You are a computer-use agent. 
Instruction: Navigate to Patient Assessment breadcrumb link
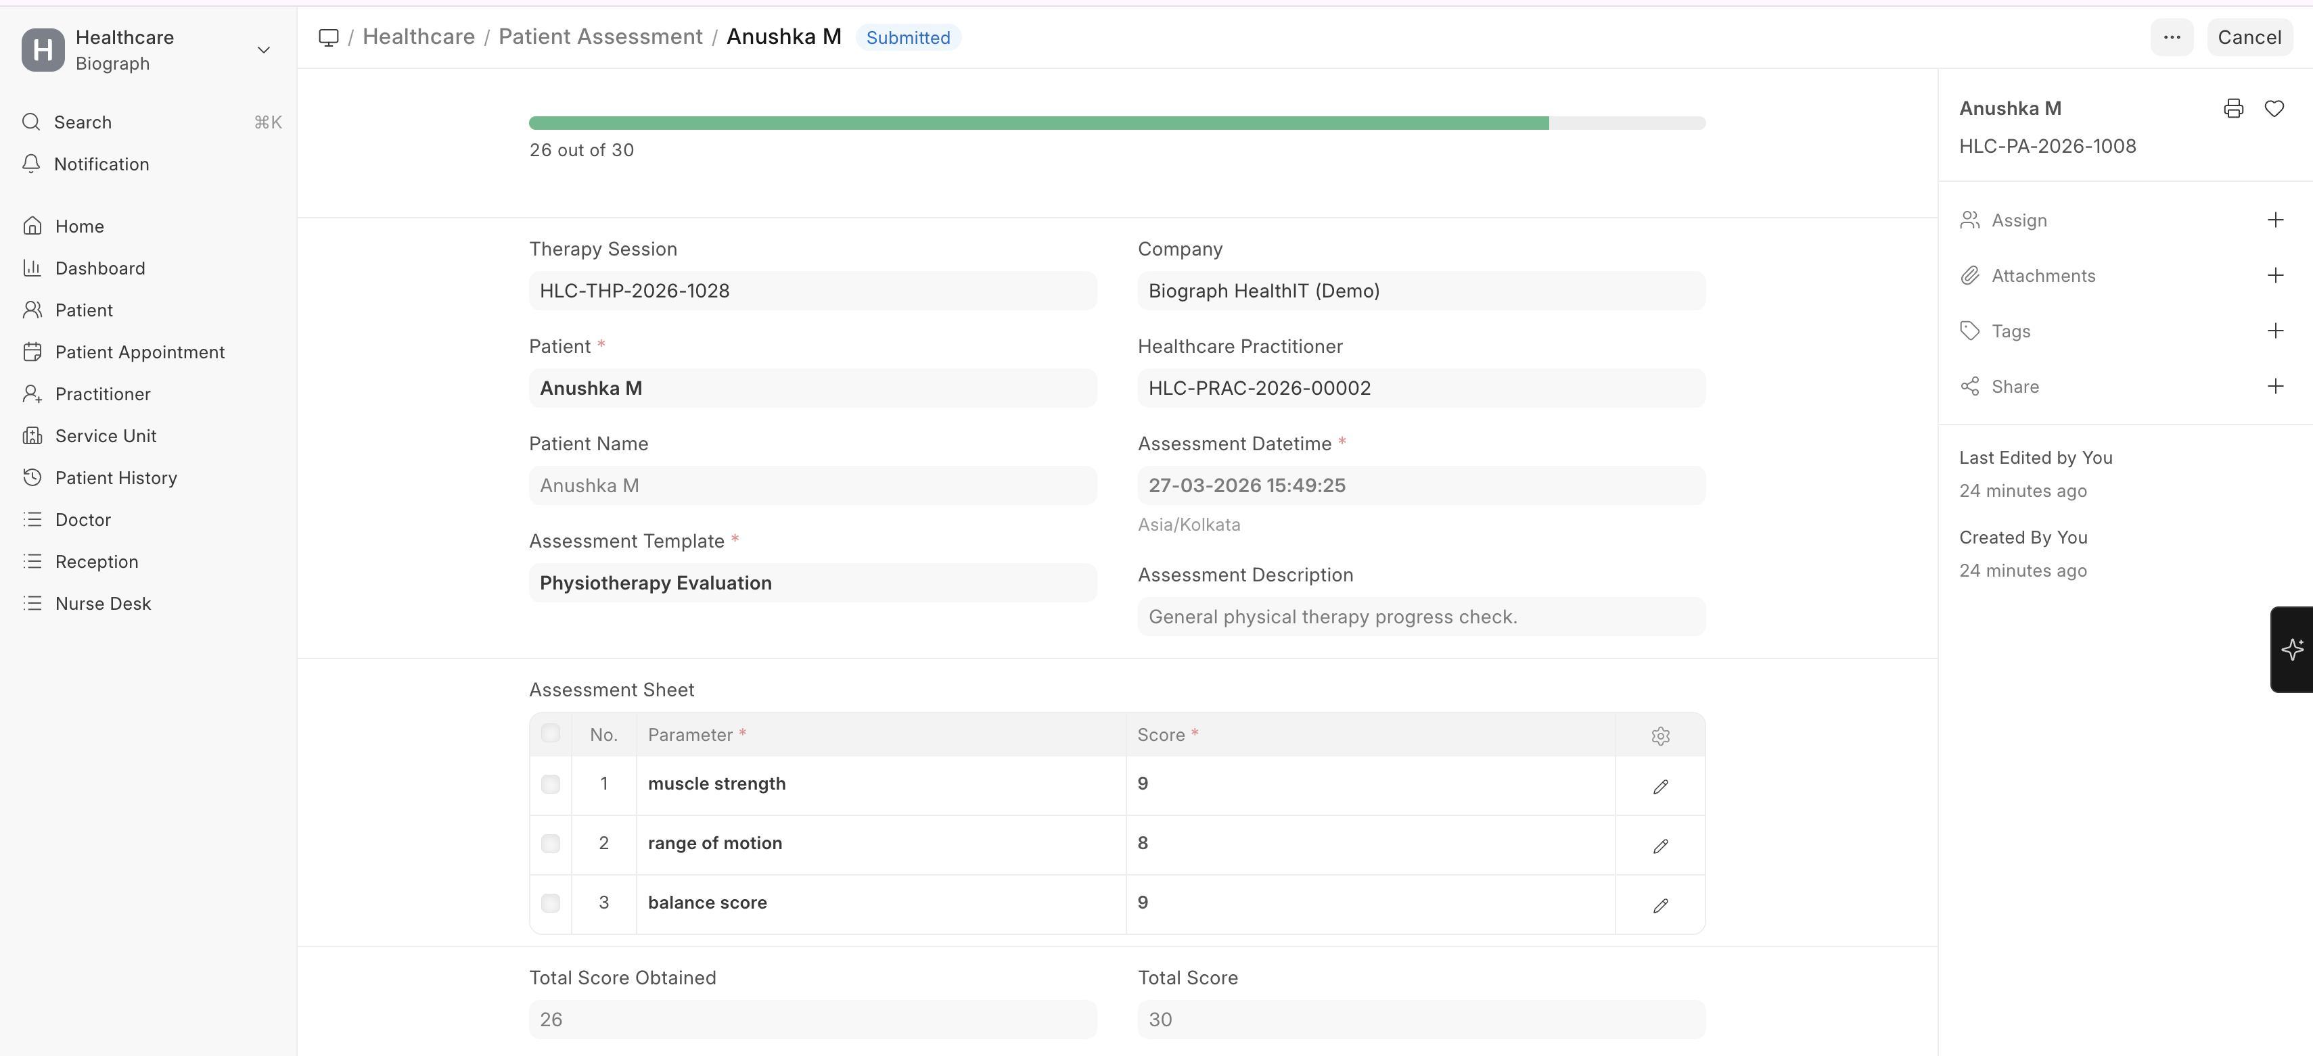[600, 37]
